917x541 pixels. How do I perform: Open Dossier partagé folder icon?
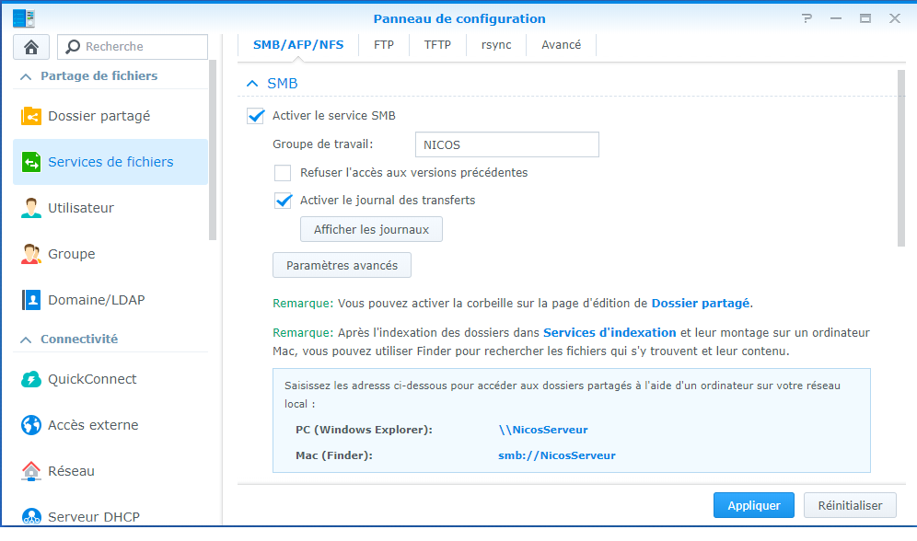(x=31, y=116)
